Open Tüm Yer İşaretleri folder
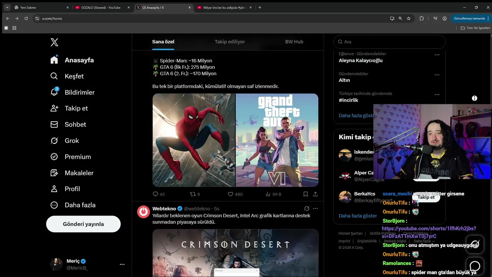 (x=476, y=28)
